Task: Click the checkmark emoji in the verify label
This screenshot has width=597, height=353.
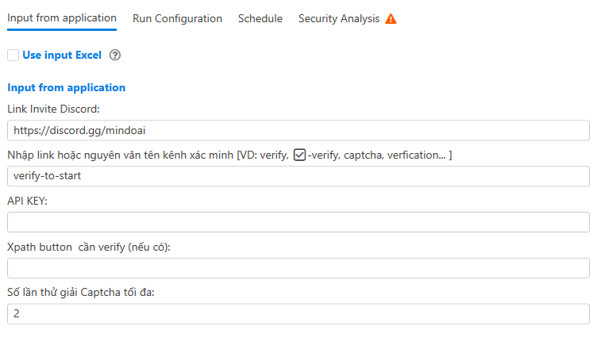Action: [299, 154]
